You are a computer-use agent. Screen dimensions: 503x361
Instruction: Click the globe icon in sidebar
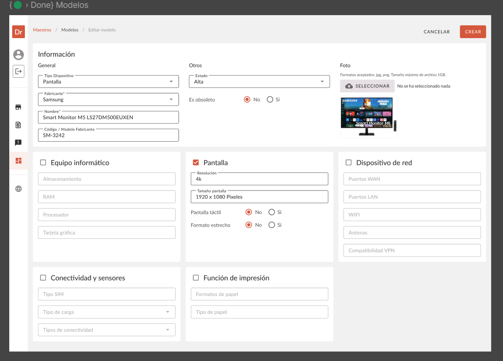point(19,189)
